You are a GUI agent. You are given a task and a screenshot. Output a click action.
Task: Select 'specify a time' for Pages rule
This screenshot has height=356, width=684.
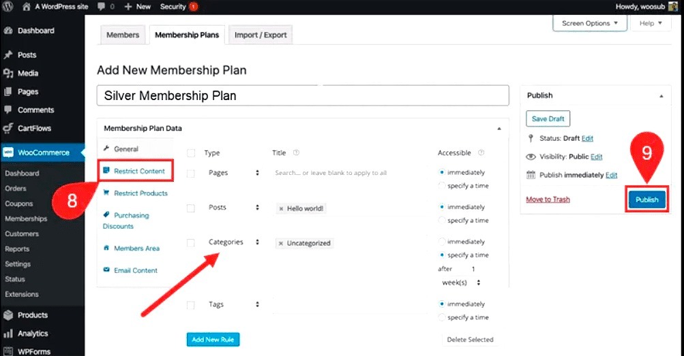coord(442,186)
